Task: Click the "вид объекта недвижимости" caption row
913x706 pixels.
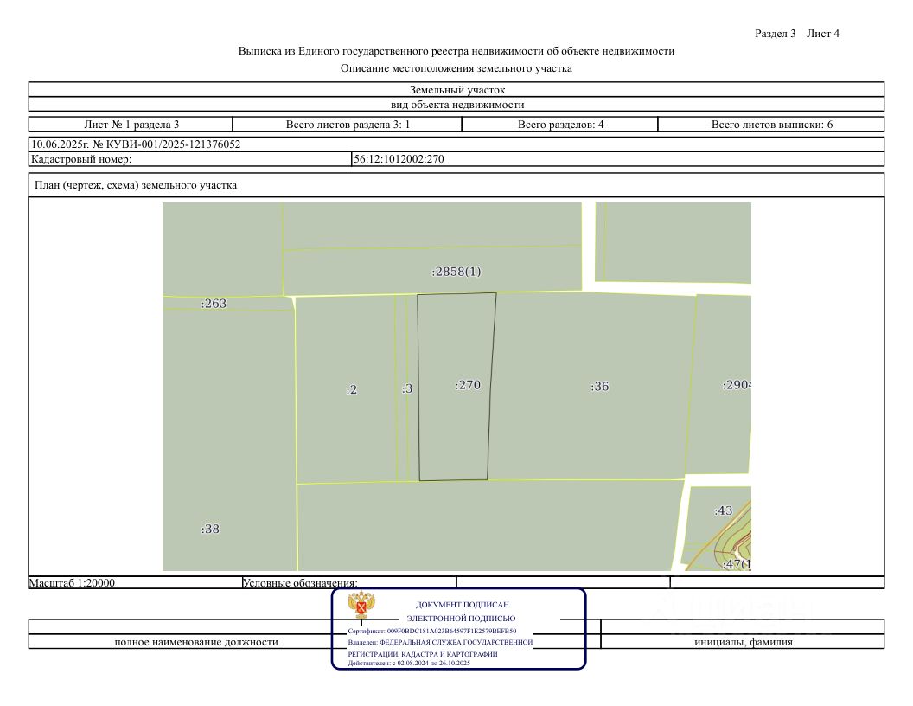Action: click(456, 105)
